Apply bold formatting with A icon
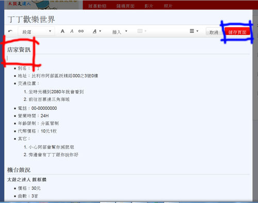The width and height of the screenshot is (258, 203). [62, 31]
